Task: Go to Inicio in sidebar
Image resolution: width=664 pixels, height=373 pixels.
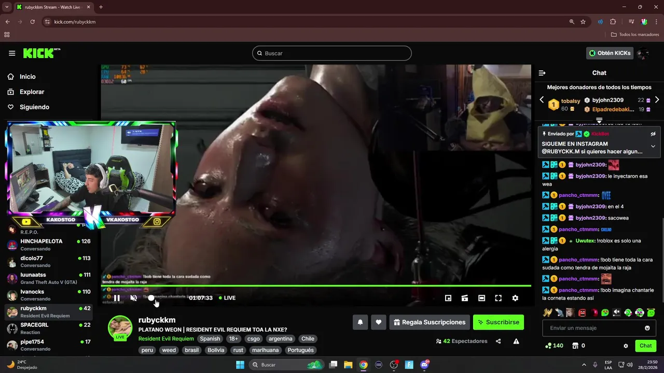Action: coord(27,77)
